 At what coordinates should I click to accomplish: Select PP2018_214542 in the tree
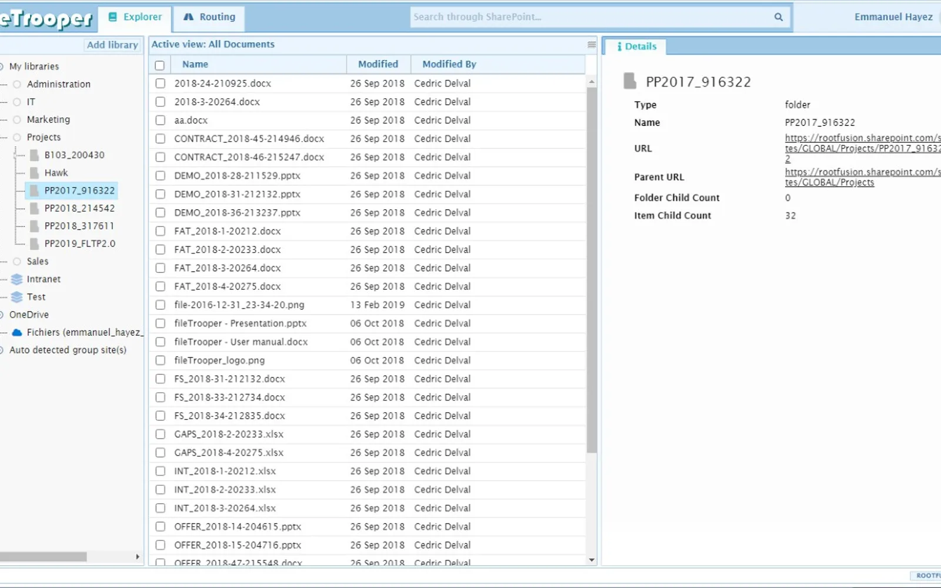pyautogui.click(x=79, y=208)
